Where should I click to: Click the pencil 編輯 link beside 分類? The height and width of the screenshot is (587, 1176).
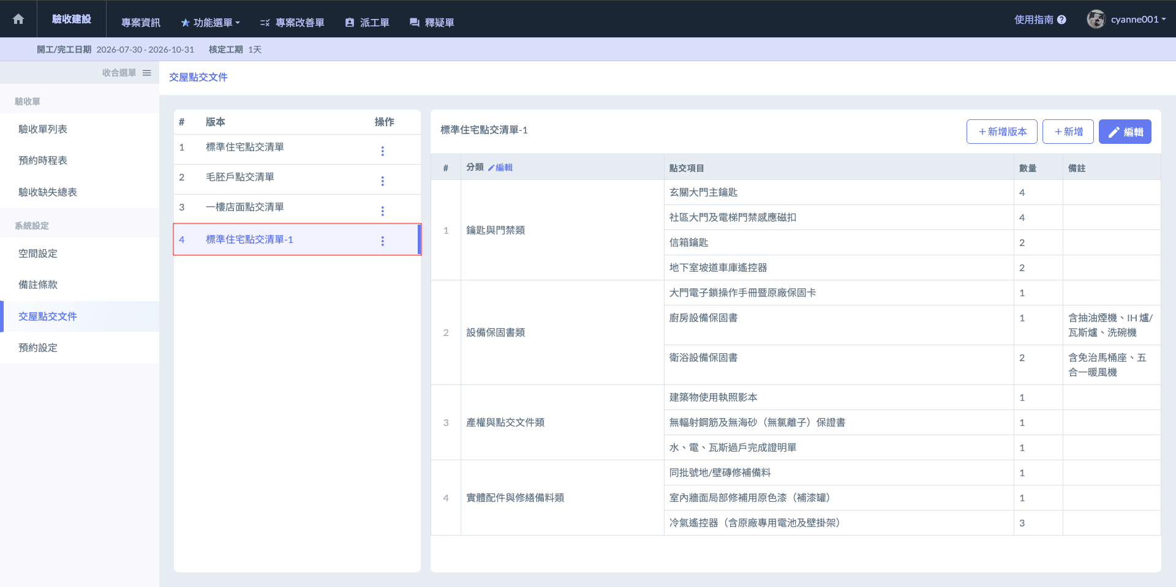pos(500,167)
